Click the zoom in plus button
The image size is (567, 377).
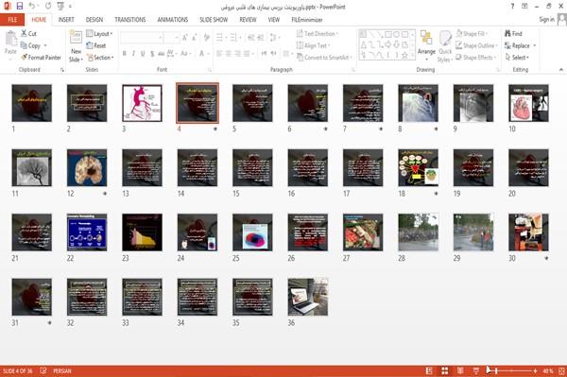[x=535, y=370]
